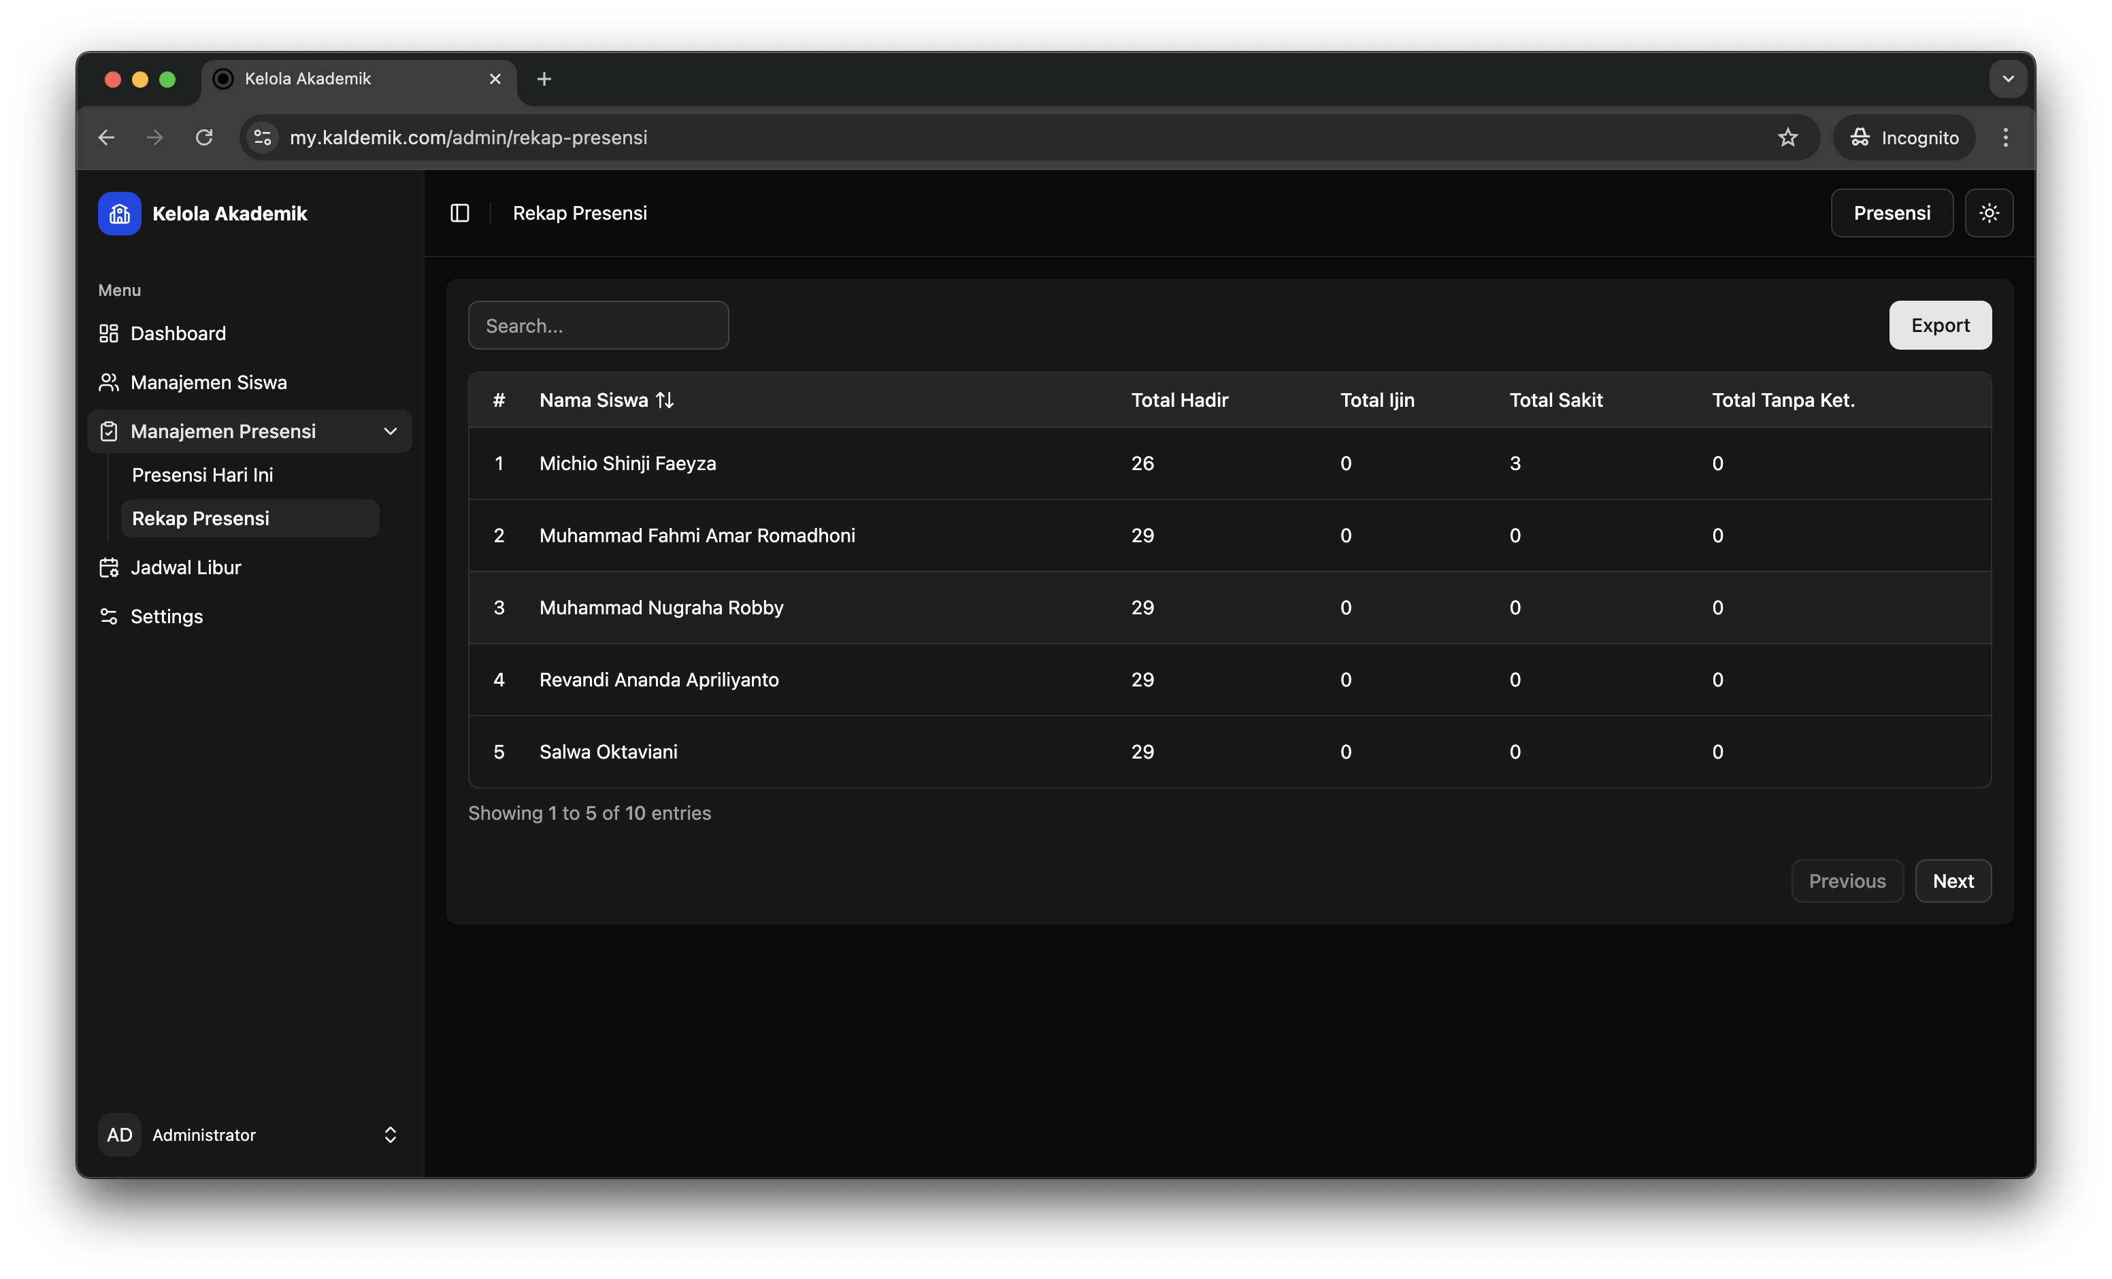Select Rekap Presensi submenu item

click(201, 518)
